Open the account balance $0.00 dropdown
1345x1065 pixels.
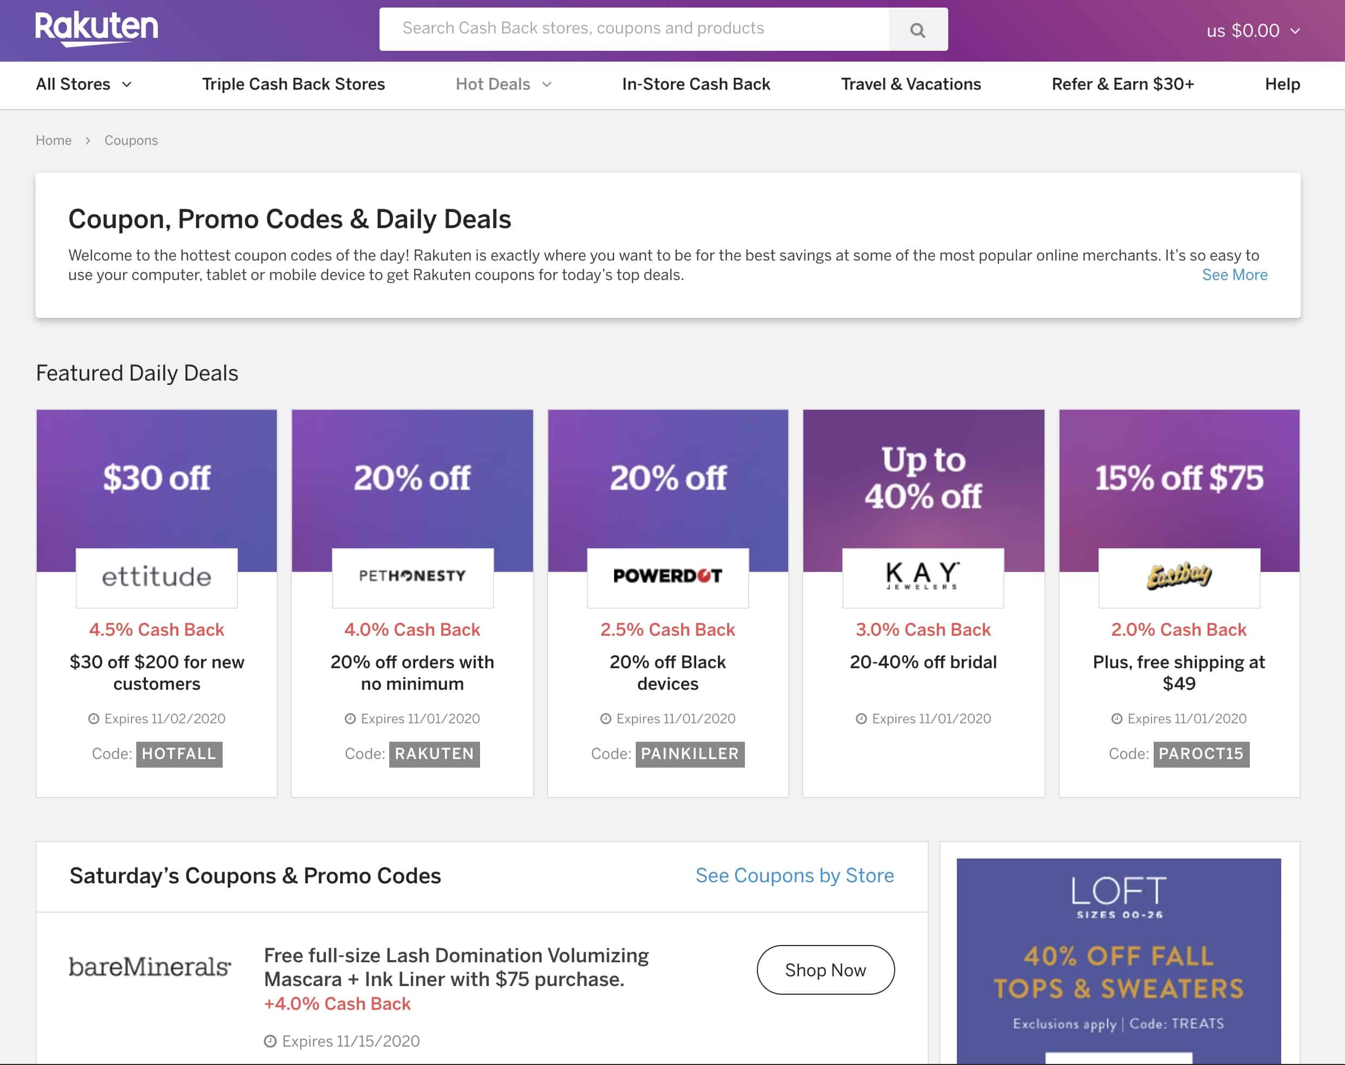[x=1253, y=31]
